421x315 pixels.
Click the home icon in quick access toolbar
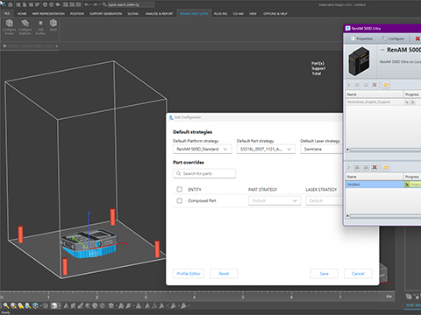pyautogui.click(x=11, y=4)
